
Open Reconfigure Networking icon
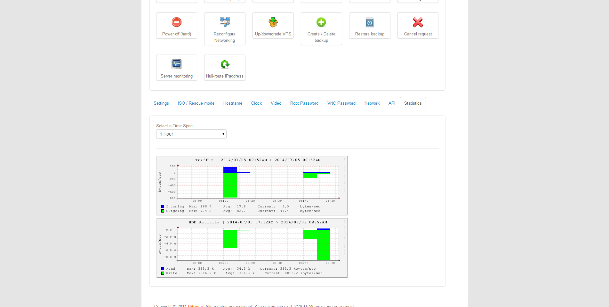pos(225,22)
